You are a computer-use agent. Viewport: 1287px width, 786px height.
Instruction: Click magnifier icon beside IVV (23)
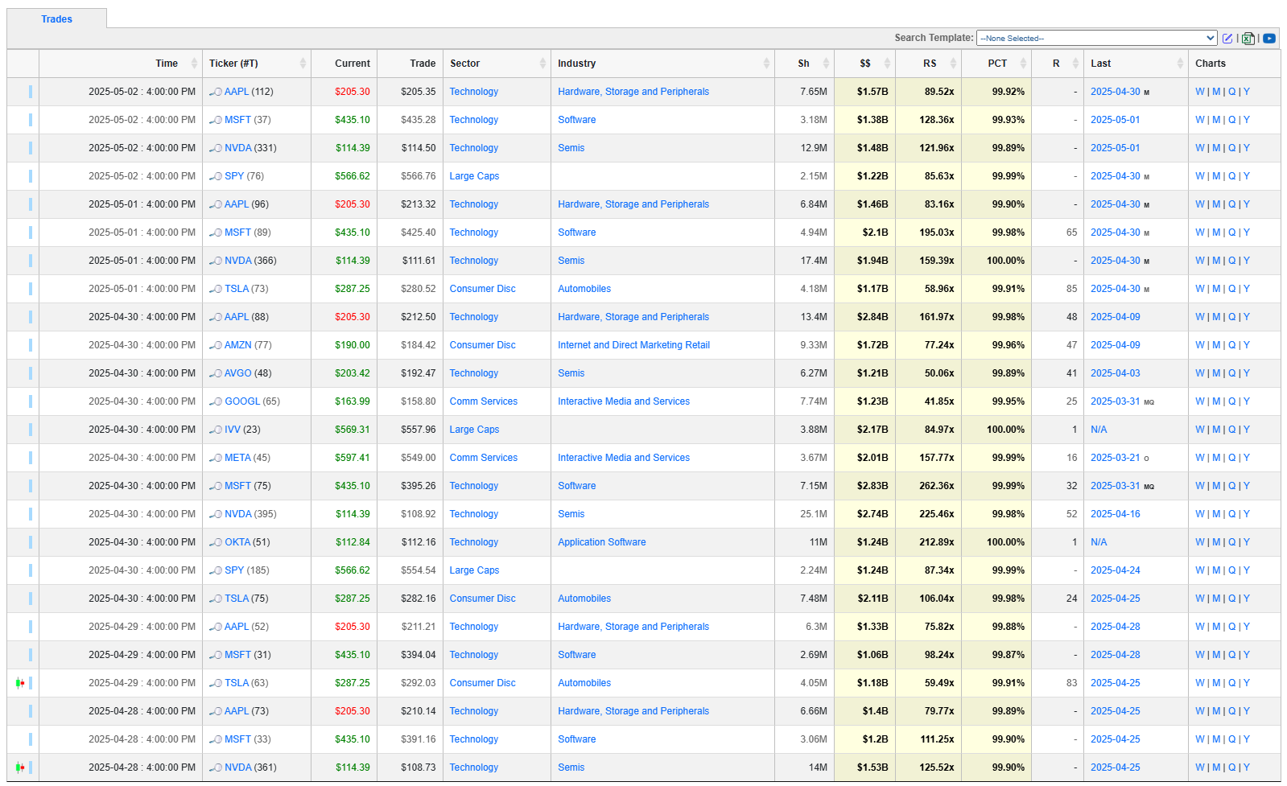(216, 430)
